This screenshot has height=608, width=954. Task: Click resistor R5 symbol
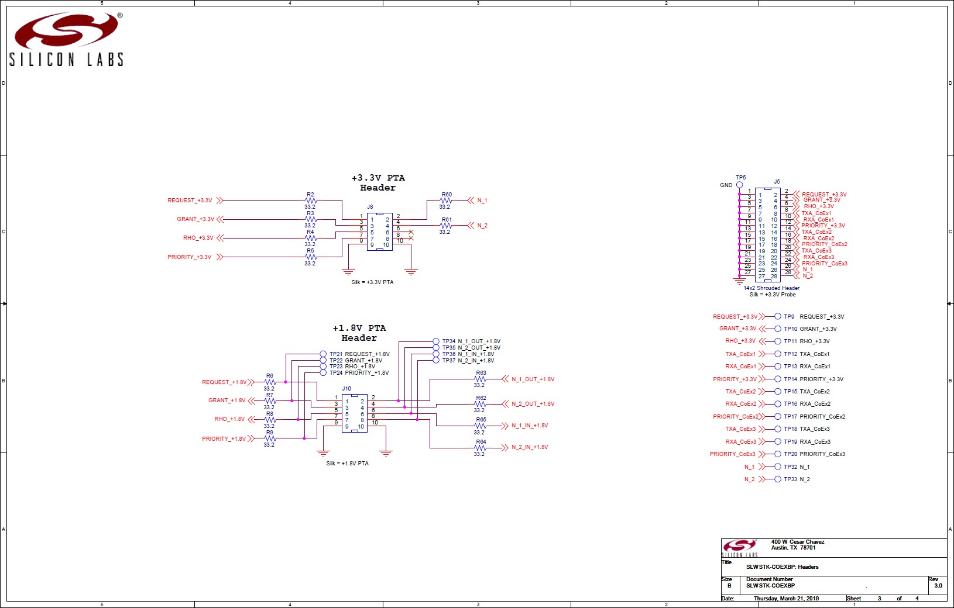[x=310, y=257]
